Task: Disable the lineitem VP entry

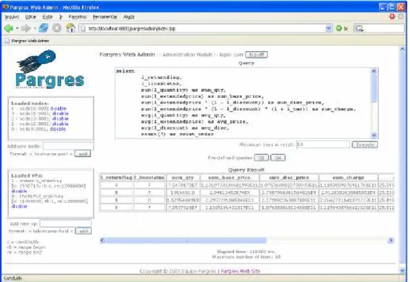Action: point(19,207)
